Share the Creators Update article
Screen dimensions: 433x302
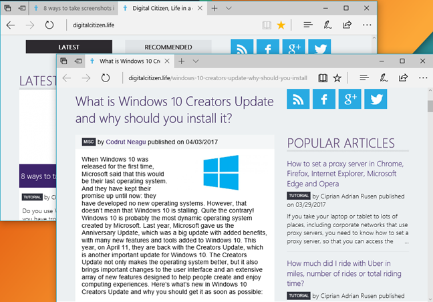point(403,78)
